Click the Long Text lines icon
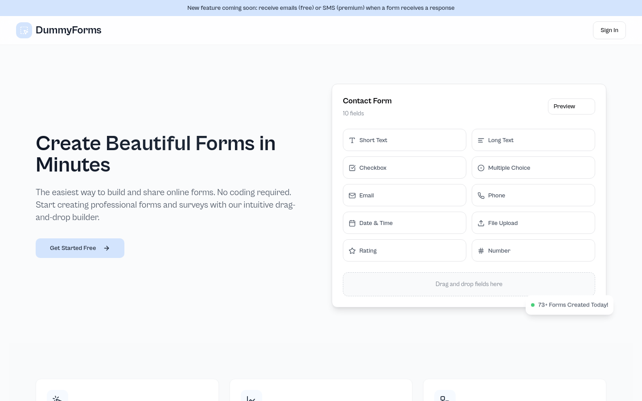Image resolution: width=642 pixels, height=401 pixels. pos(481,140)
